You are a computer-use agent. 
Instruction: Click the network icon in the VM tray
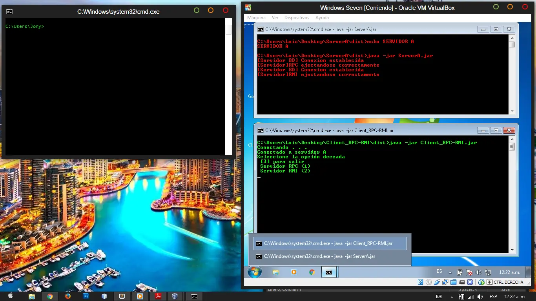(488, 272)
